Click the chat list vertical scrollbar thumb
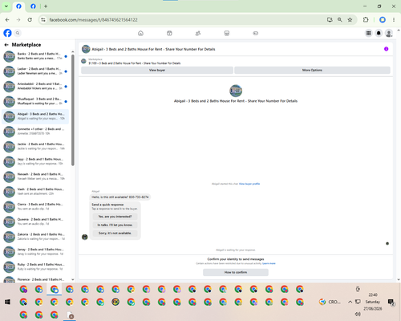Viewport: 401px width, 321px height. (x=73, y=110)
